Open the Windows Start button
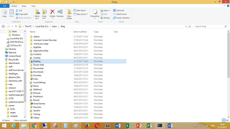Image resolution: width=230 pixels, height=129 pixels. (x=4, y=126)
